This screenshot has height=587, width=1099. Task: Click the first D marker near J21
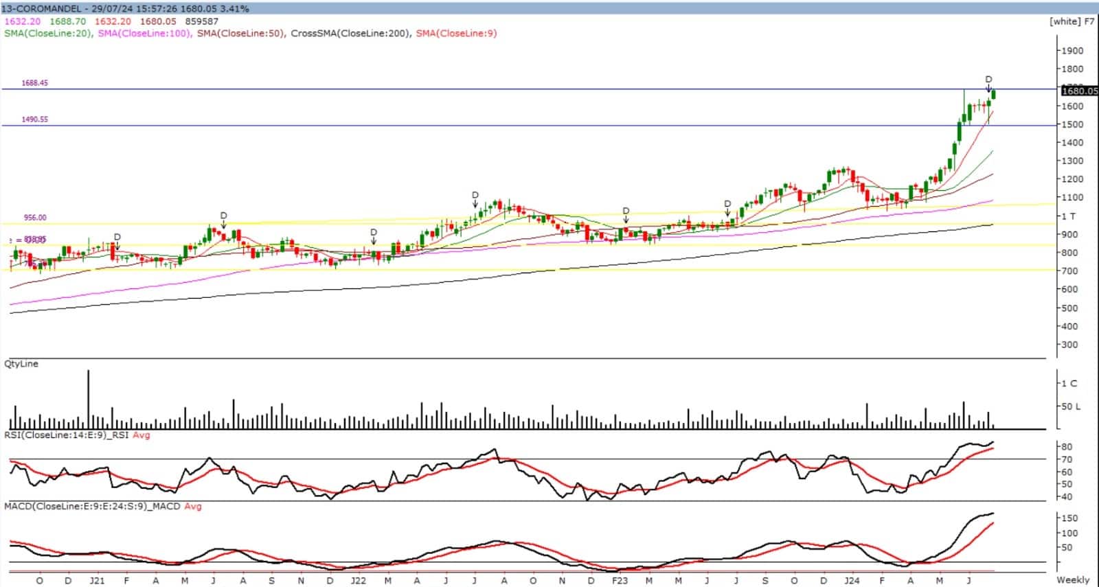click(x=117, y=237)
